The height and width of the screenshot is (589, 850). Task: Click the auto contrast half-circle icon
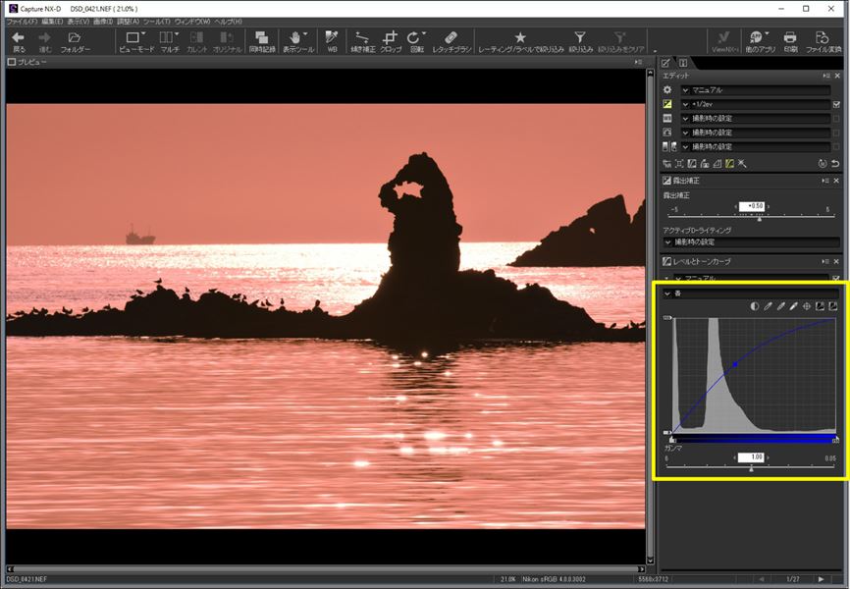[755, 306]
